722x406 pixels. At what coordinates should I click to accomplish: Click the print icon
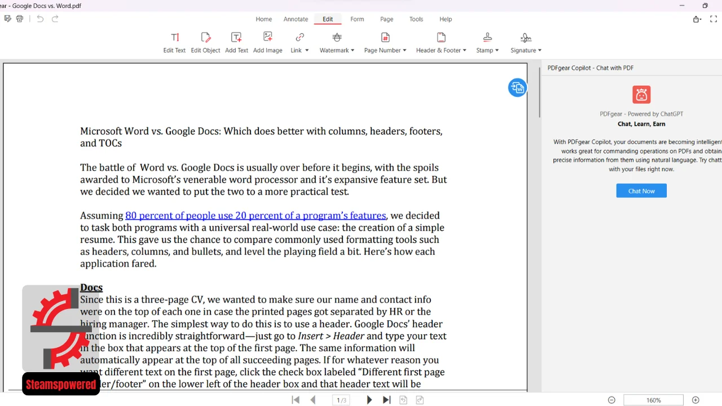pyautogui.click(x=20, y=19)
